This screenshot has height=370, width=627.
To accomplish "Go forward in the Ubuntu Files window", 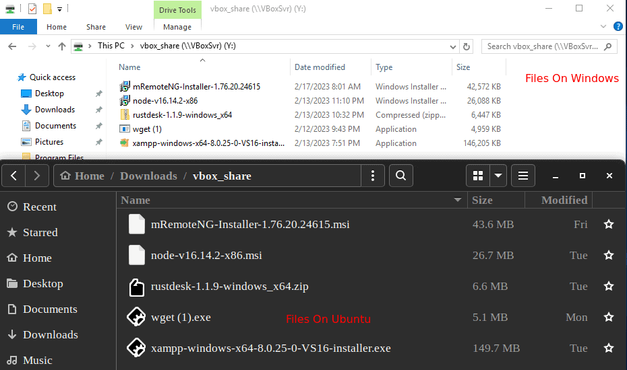I will [x=37, y=176].
